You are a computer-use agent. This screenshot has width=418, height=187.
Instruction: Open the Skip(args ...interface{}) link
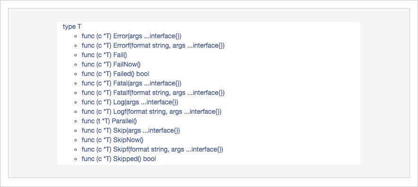tap(131, 130)
